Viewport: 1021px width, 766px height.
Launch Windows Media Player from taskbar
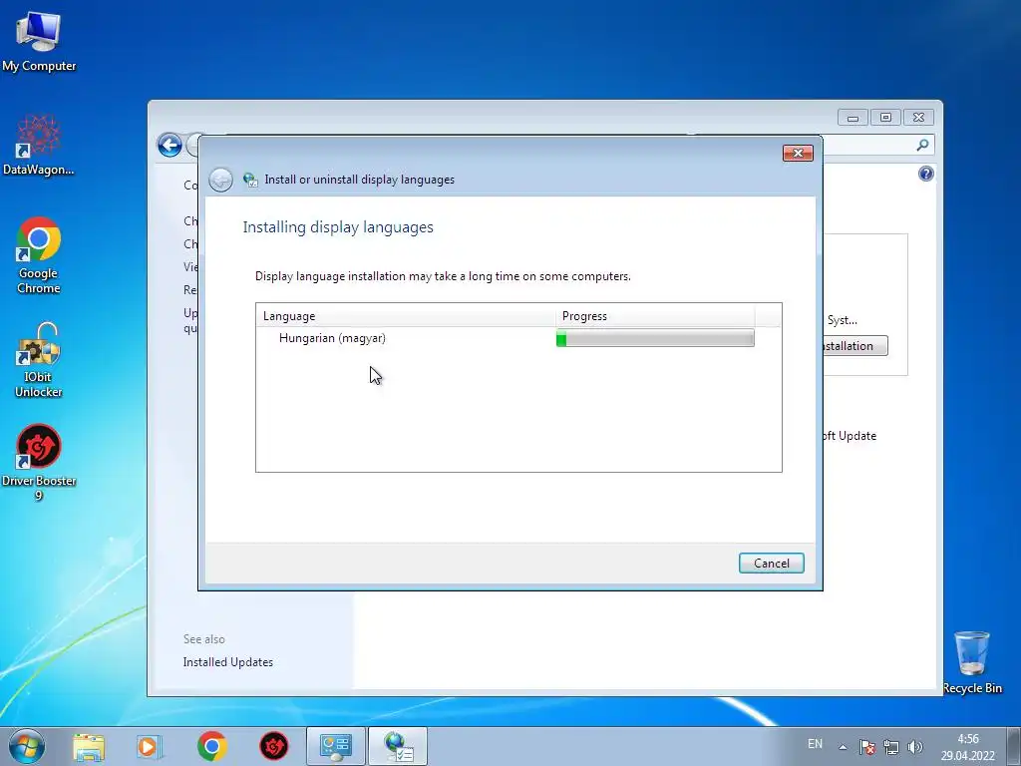pos(149,746)
